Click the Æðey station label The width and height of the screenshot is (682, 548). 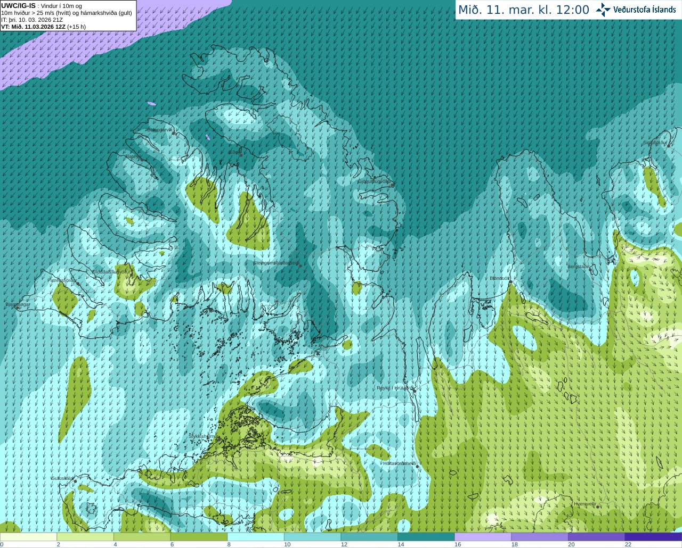pos(234,152)
